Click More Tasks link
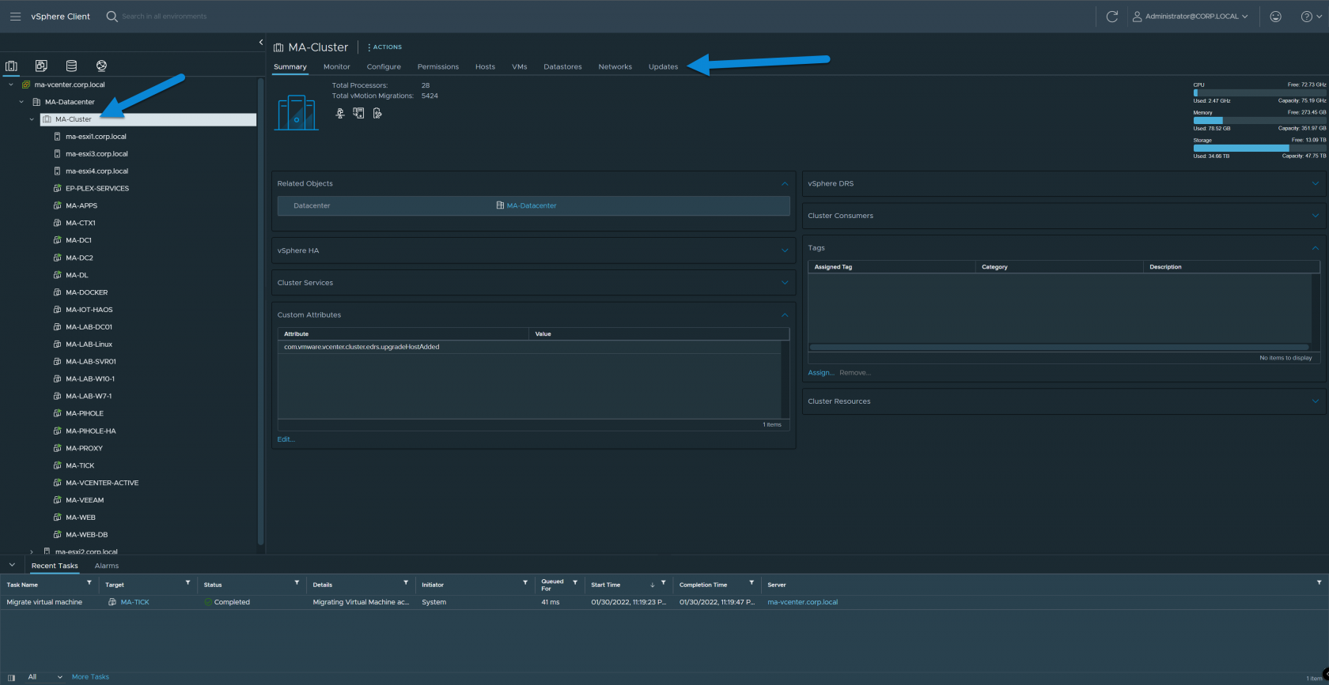This screenshot has width=1329, height=685. coord(90,677)
